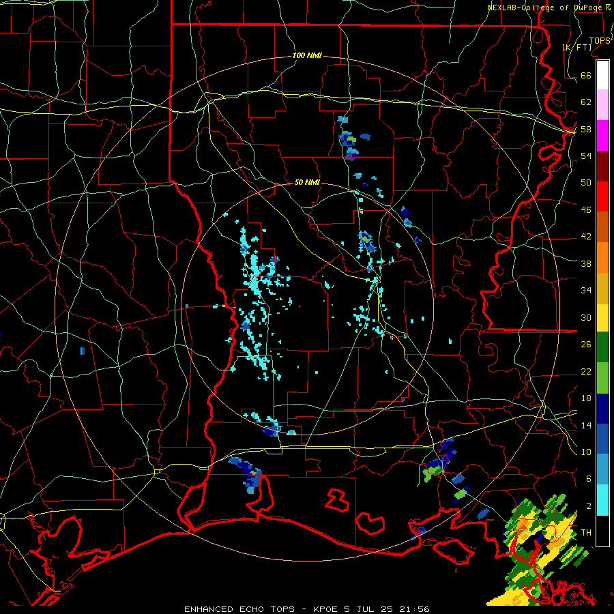Click the '58' legend value
This screenshot has width=614, height=614.
[x=586, y=129]
